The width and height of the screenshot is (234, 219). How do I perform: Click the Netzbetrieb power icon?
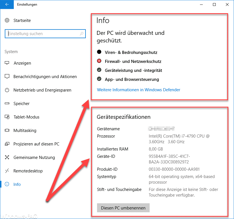coord(7,90)
